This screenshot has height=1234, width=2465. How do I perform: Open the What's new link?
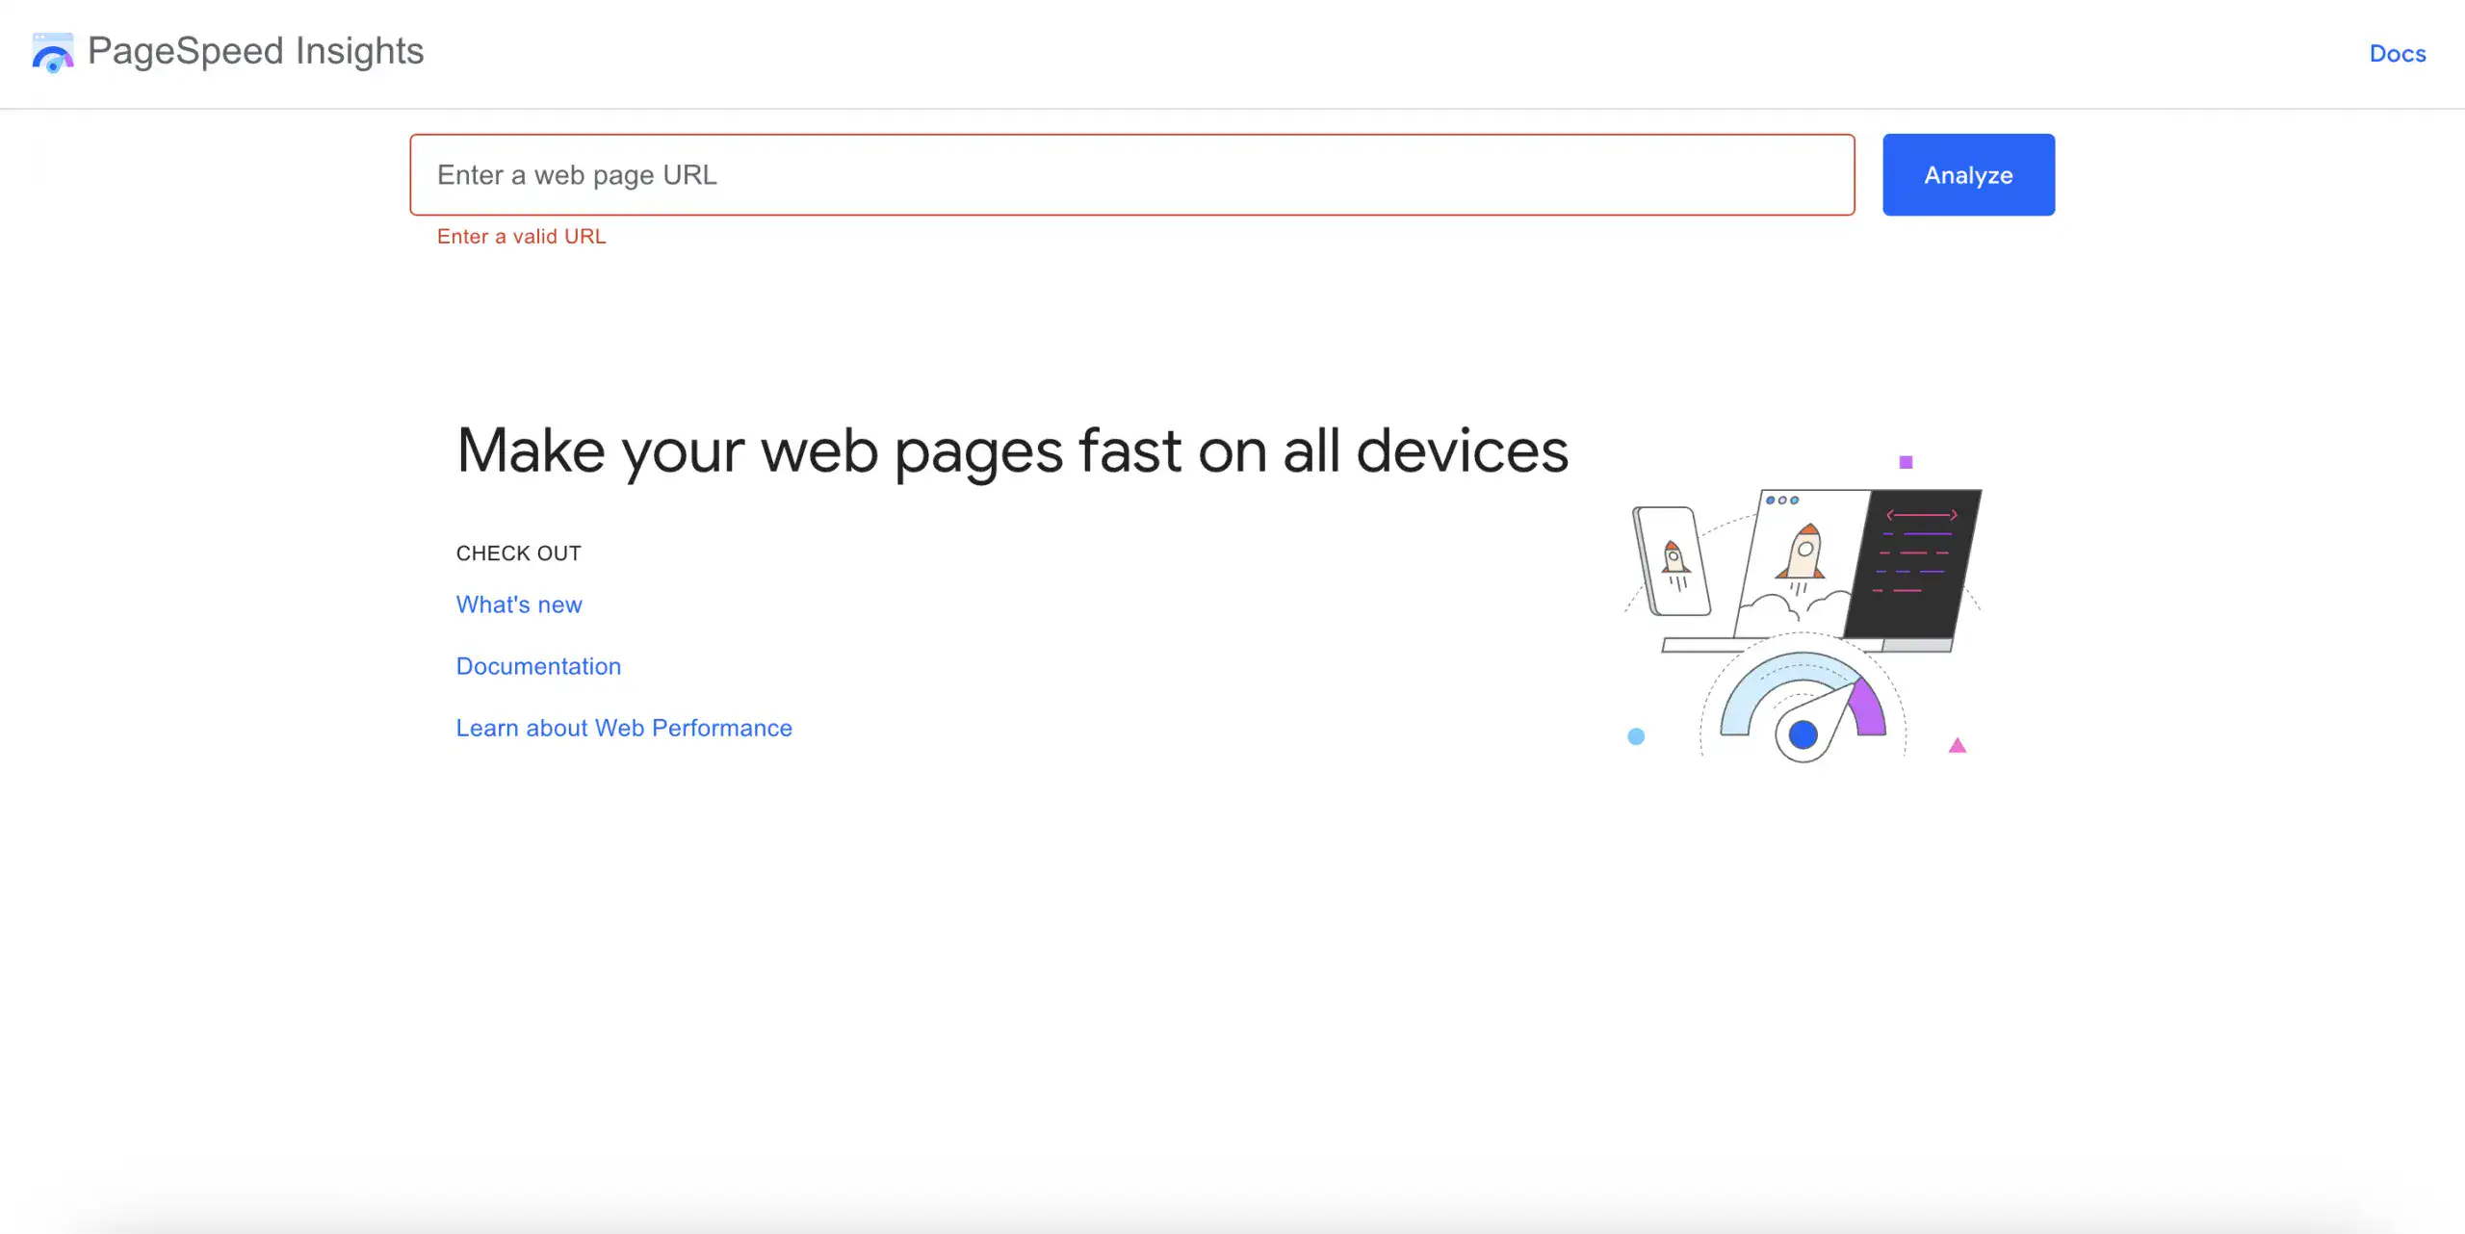tap(519, 604)
